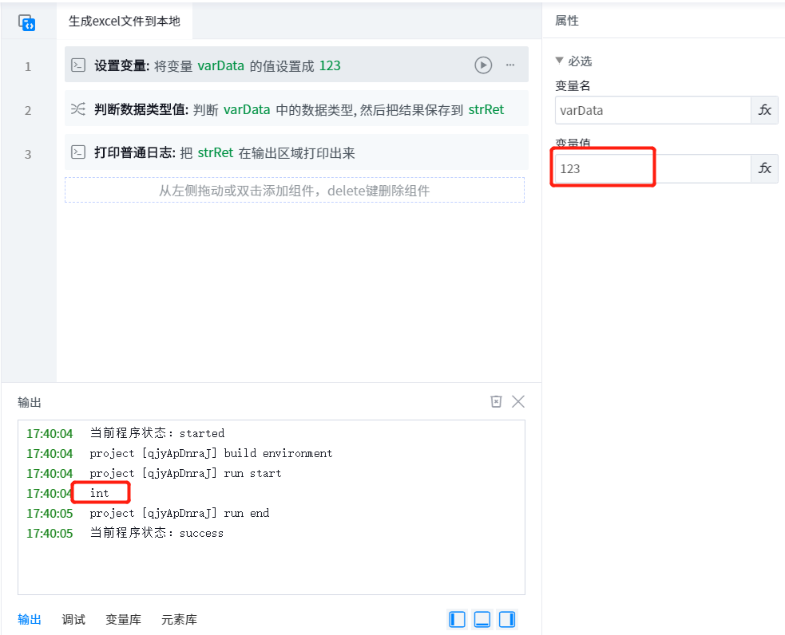Open the 元素库 tab
Viewport: 785px width, 635px height.
179,619
